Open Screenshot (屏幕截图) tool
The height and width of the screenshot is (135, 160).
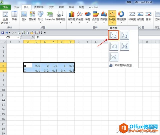pos(60,17)
